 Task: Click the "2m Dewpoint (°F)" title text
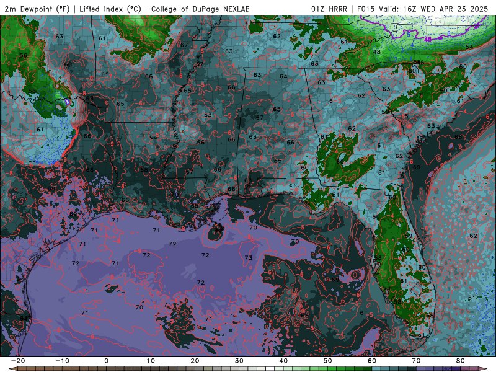pyautogui.click(x=37, y=9)
